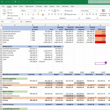Screen dimensions: 110x110
Task: Open the Review ribbon tab
Action: [x=52, y=6]
